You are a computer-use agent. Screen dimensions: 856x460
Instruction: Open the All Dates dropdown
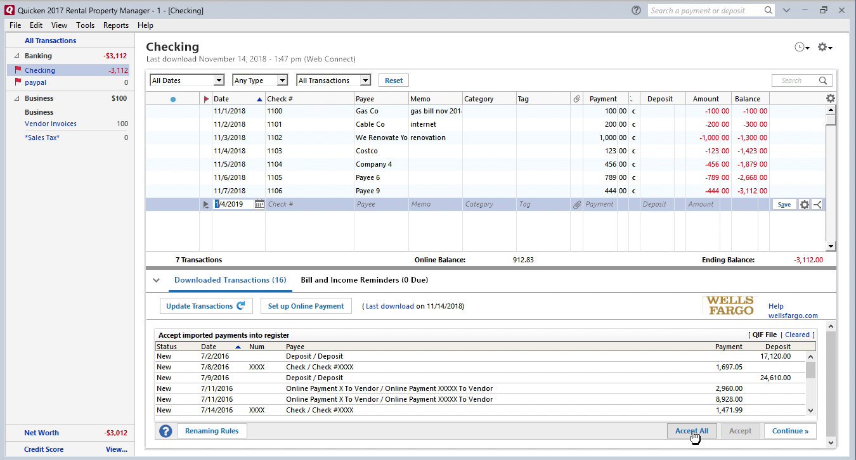(187, 80)
